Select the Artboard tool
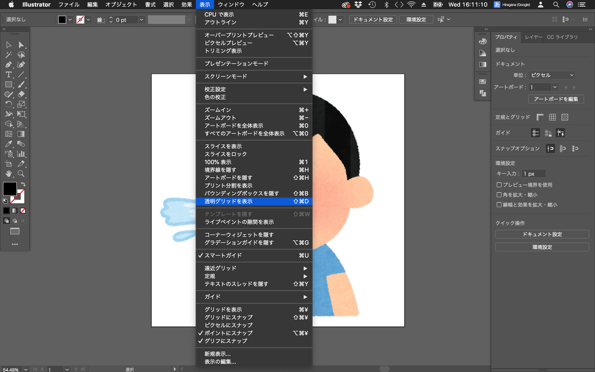 [x=9, y=163]
